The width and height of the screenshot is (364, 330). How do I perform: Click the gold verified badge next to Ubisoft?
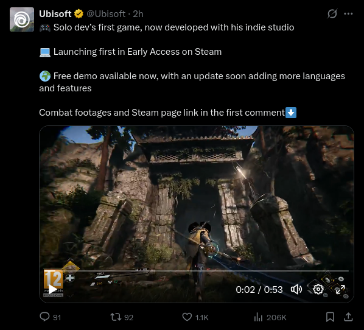pyautogui.click(x=79, y=14)
